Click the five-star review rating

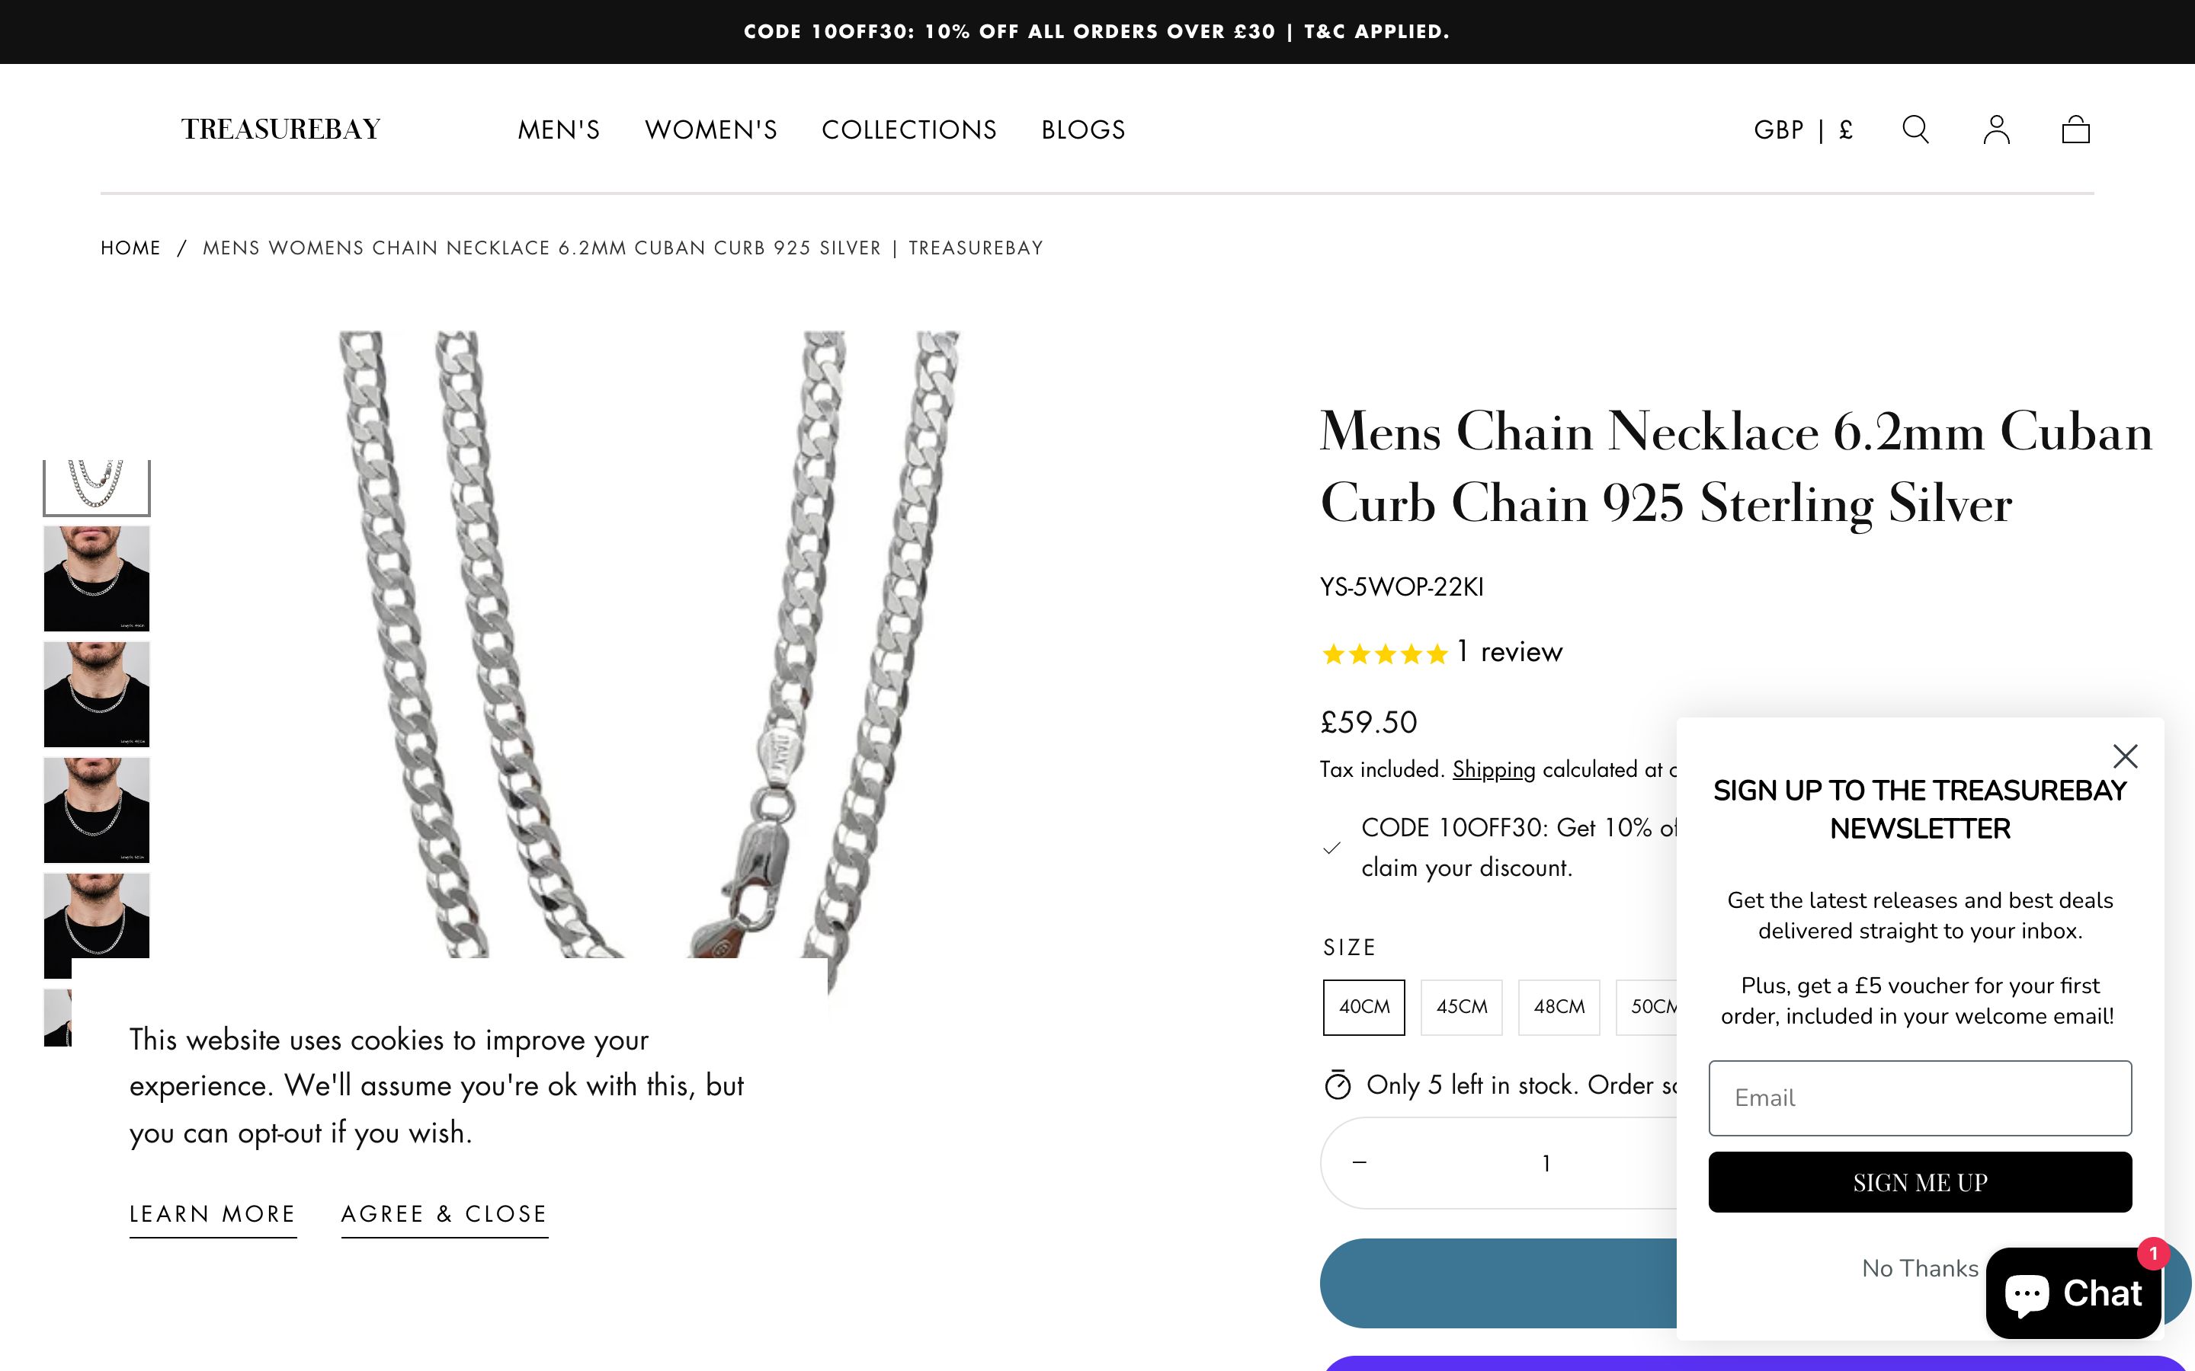pyautogui.click(x=1384, y=653)
